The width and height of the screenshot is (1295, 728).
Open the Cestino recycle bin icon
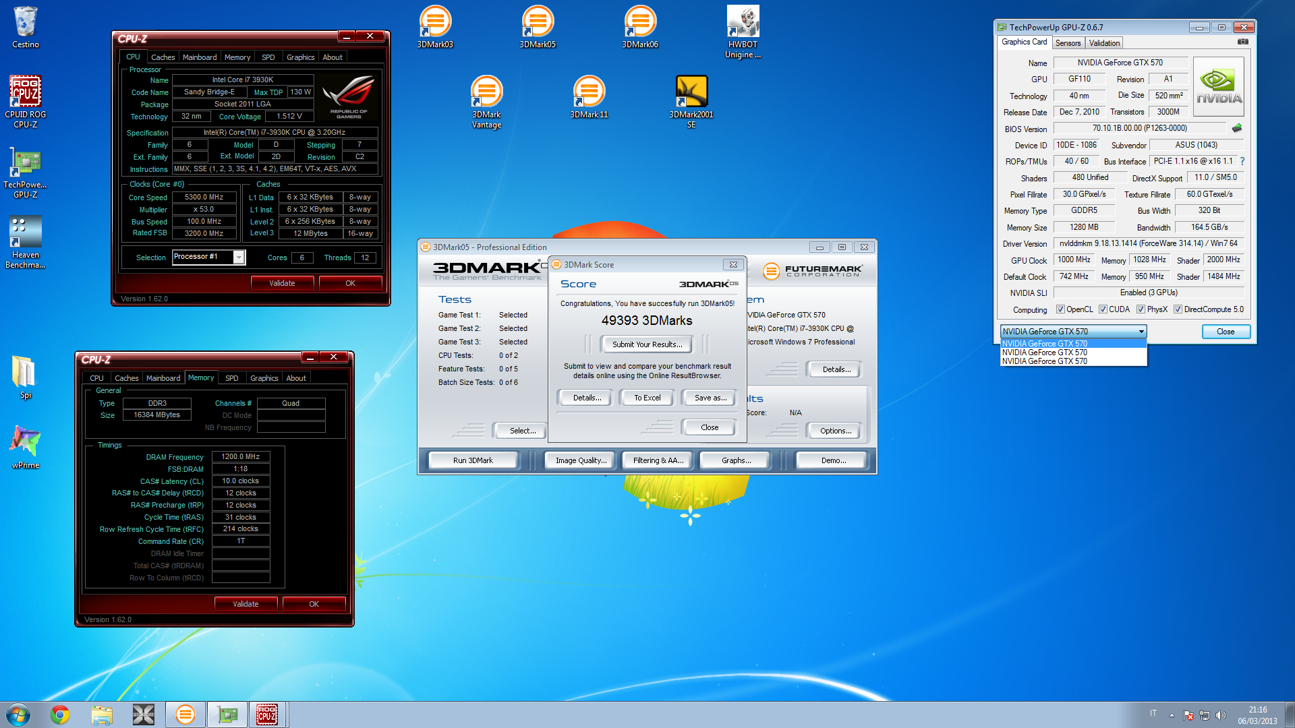26,27
